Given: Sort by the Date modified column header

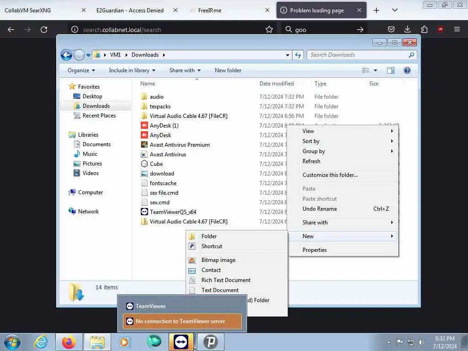Looking at the screenshot, I should (x=277, y=84).
